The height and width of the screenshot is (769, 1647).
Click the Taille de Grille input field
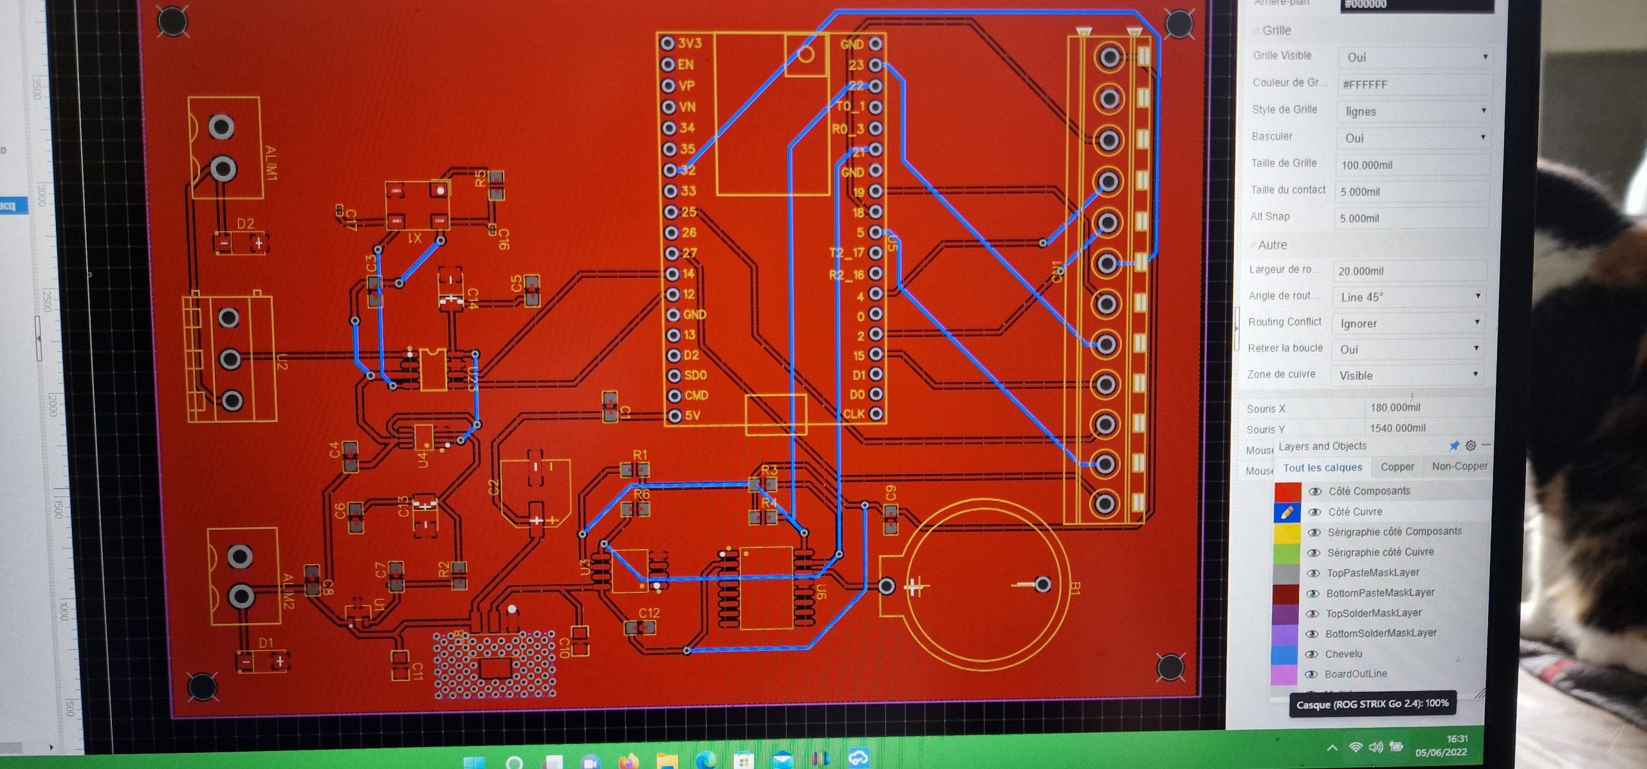coord(1412,165)
